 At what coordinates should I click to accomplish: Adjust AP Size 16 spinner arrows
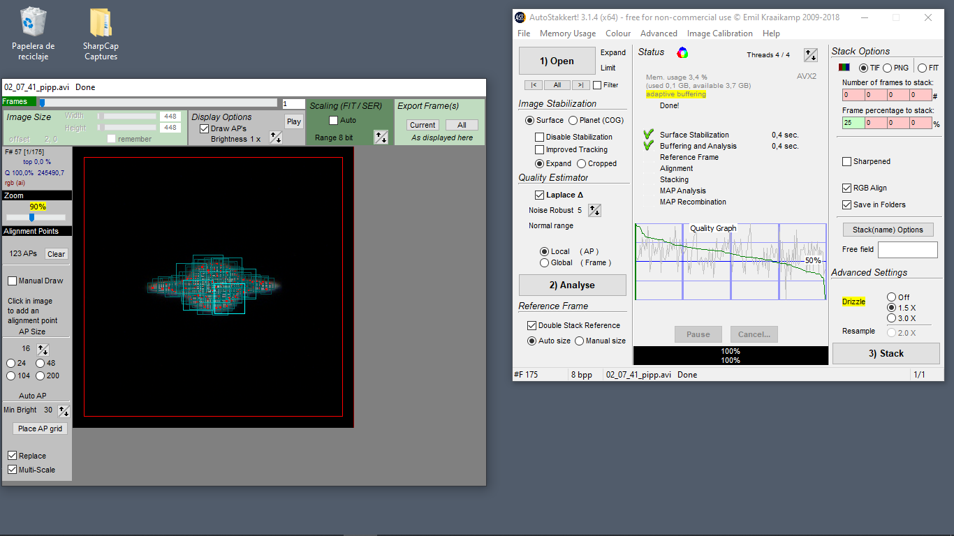[x=43, y=349]
